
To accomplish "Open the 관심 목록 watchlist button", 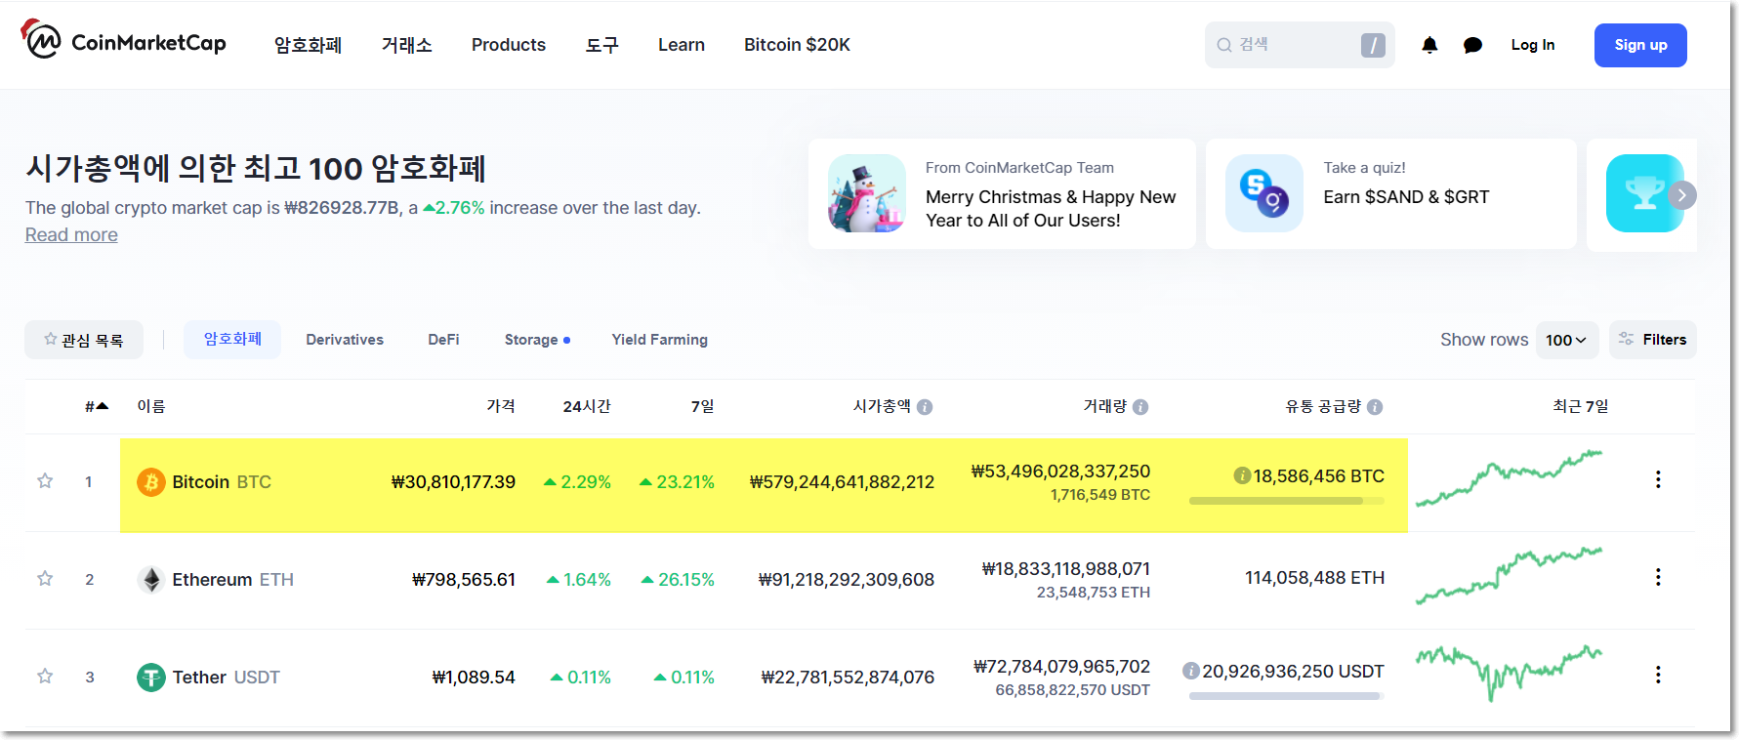I will click(x=84, y=340).
